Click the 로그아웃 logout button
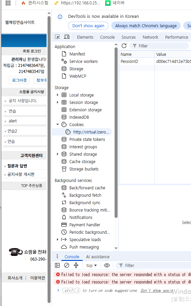The width and height of the screenshot is (191, 306). tap(19, 80)
